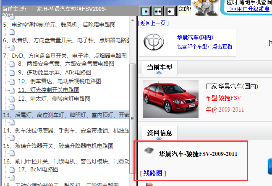Click 年份:2009-2011 red text

225,110
